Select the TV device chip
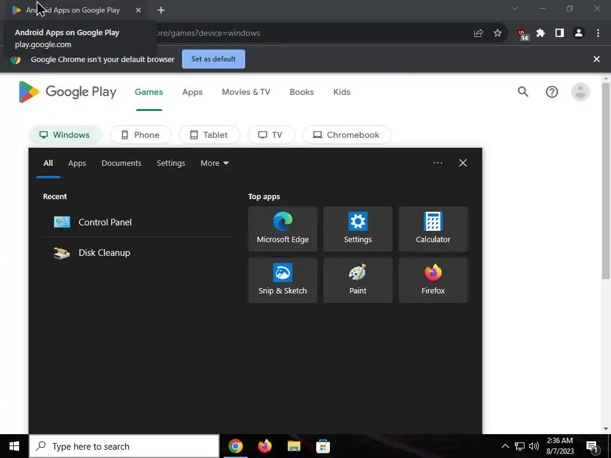The width and height of the screenshot is (611, 458). pos(271,135)
